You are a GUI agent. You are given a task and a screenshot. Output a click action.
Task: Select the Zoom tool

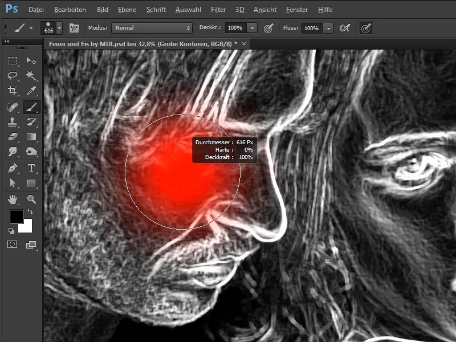click(x=31, y=199)
